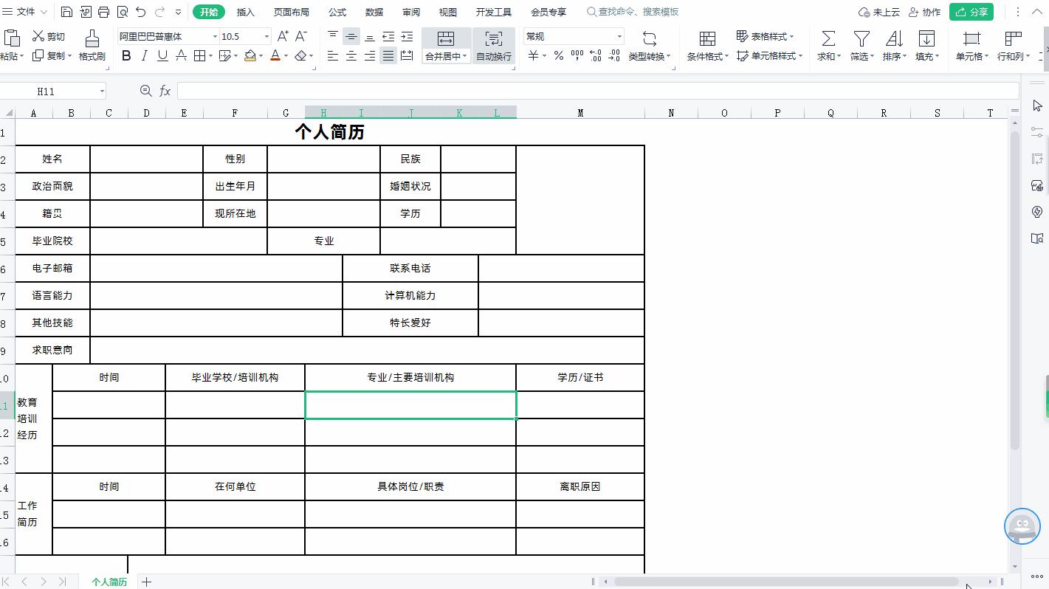
Task: Apply conditional formatting (条件格式)
Action: point(706,44)
